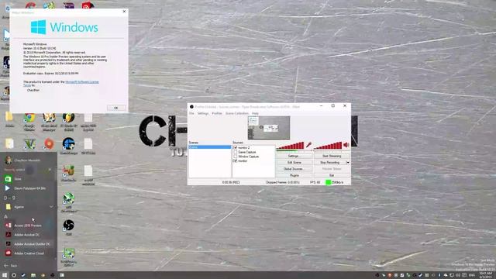496x279 pixels.
Task: Open the Plugins button in OBS
Action: [x=294, y=175]
